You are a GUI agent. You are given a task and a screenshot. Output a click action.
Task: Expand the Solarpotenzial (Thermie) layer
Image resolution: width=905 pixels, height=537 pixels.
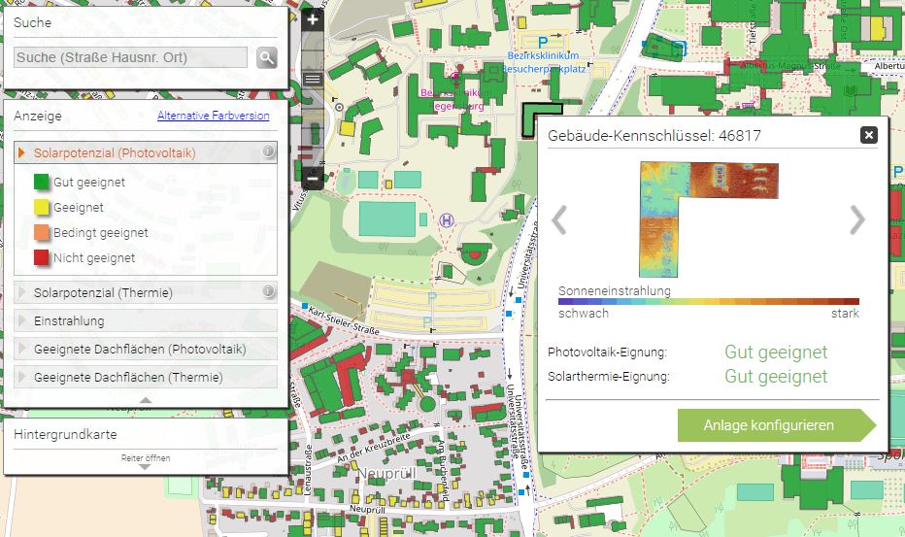pyautogui.click(x=103, y=292)
